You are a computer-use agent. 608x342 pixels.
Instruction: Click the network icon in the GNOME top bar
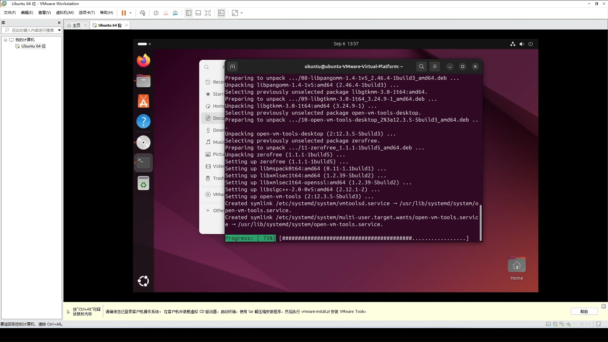(x=513, y=44)
